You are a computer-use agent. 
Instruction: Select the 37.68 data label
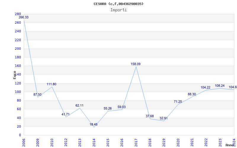[x=150, y=116]
